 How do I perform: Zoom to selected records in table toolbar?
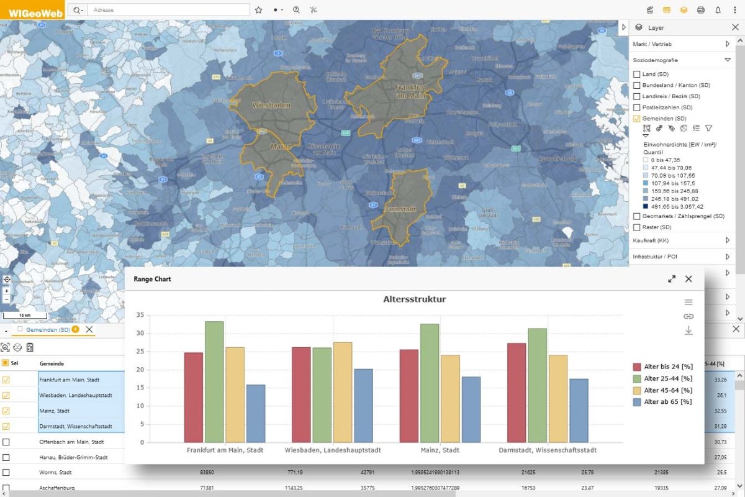point(6,347)
